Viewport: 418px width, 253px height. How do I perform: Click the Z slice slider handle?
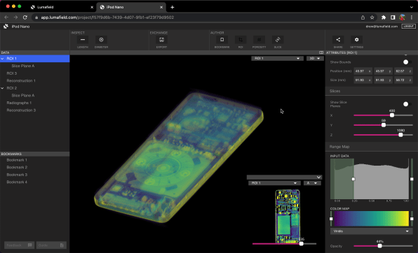400,135
